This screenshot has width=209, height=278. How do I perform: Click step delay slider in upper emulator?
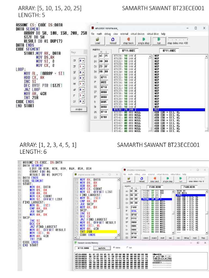(178, 39)
